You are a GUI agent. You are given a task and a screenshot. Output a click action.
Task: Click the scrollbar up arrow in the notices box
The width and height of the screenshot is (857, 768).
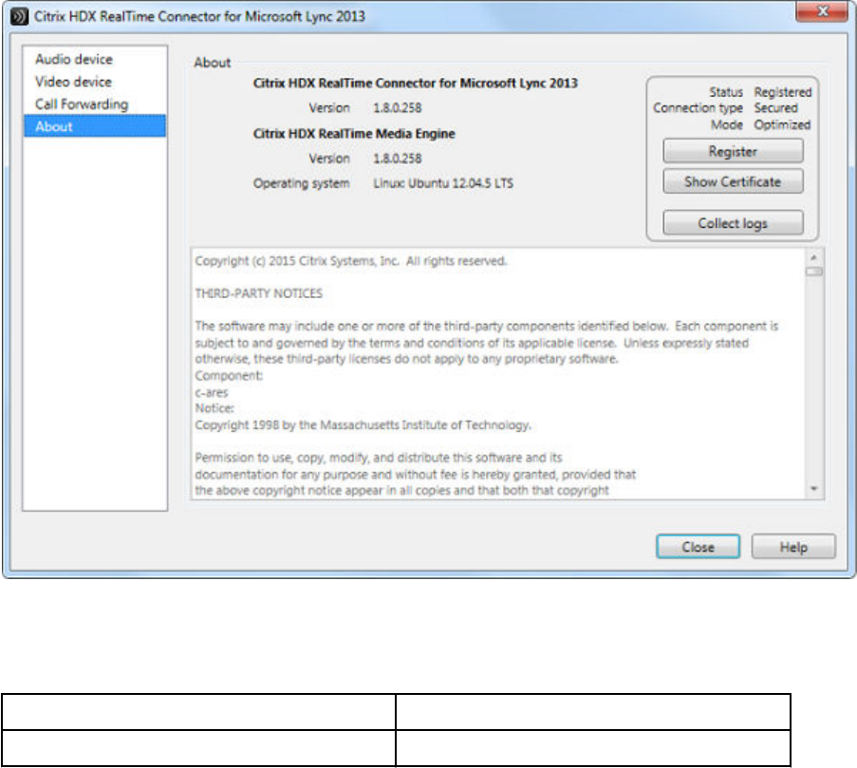coord(814,257)
